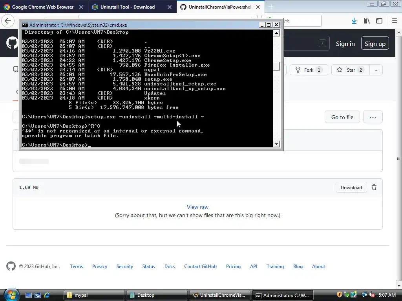Open the browser hamburger menu
Viewport: 402px width, 301px height.
pyautogui.click(x=395, y=21)
